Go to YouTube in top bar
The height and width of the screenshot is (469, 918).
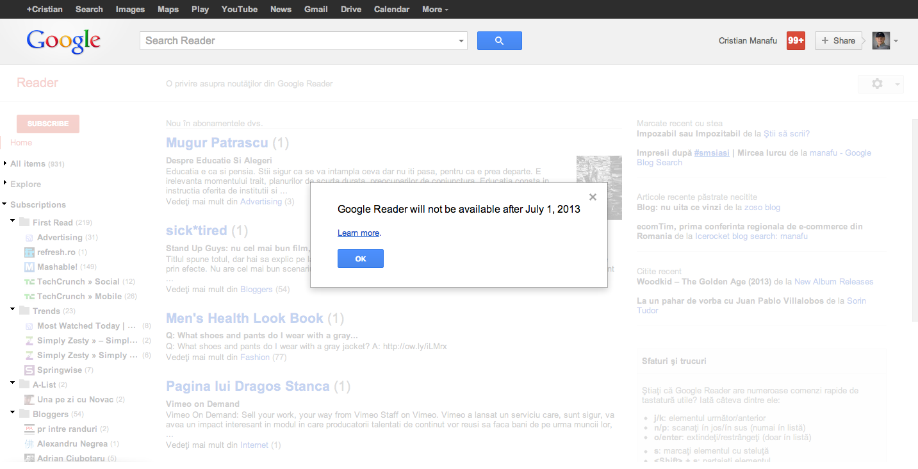click(240, 9)
